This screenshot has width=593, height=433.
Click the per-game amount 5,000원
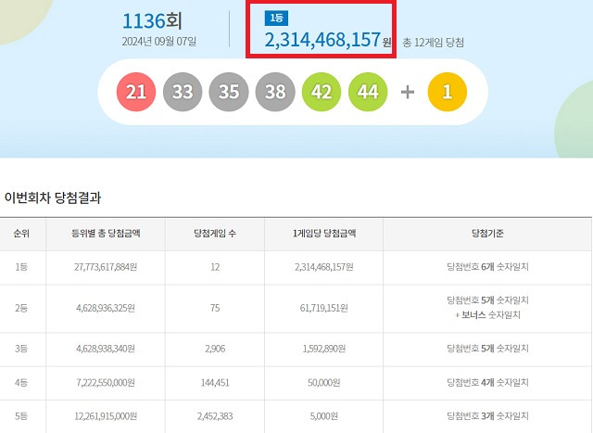(324, 416)
